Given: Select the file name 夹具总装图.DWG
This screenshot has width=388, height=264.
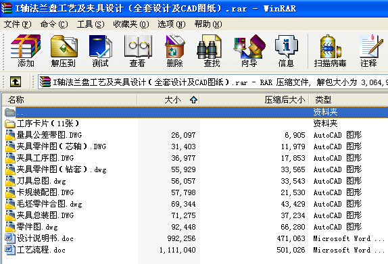Looking at the screenshot, I should [x=45, y=215].
